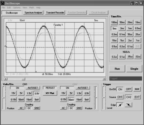Select the rising edge trigger icon

120,105
